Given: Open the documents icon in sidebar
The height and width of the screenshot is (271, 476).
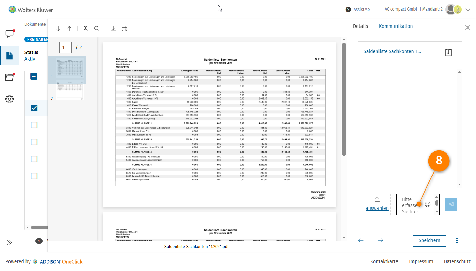Looking at the screenshot, I should click(x=10, y=56).
